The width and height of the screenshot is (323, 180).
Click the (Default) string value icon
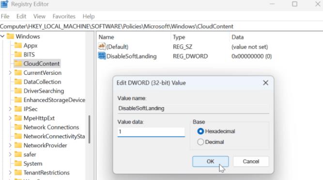[x=102, y=46]
